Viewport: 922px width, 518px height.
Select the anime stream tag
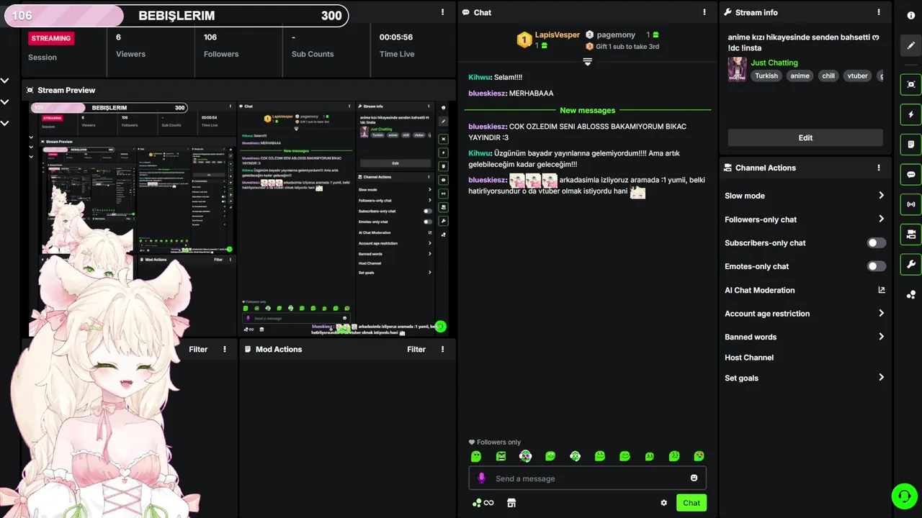tap(800, 76)
